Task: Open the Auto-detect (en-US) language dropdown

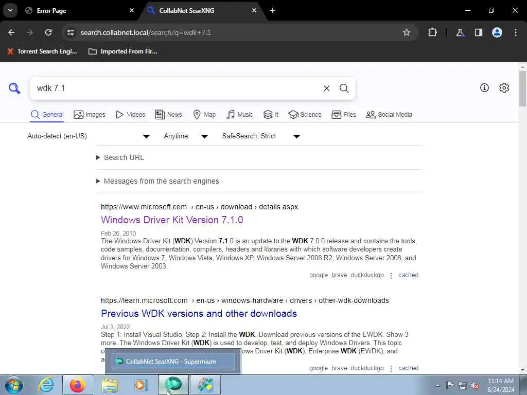Action: coord(89,136)
